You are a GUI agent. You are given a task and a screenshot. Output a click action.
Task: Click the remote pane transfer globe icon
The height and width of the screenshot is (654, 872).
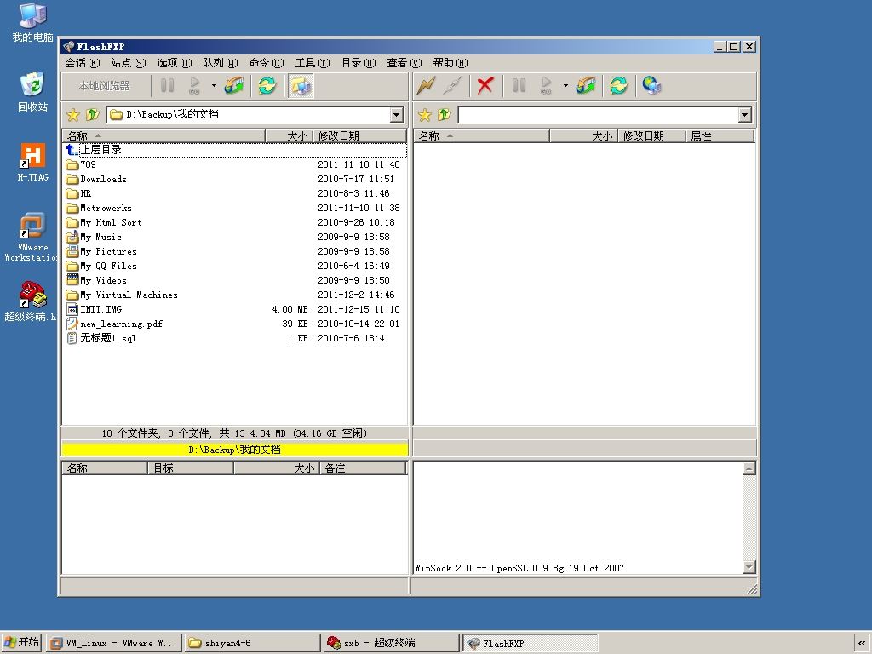click(x=586, y=86)
